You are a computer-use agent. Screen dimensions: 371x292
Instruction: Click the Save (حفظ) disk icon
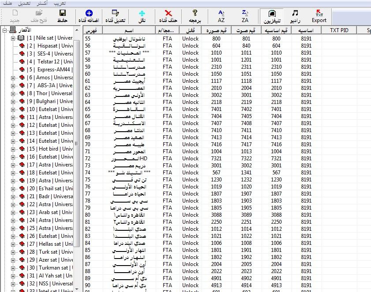pos(63,13)
